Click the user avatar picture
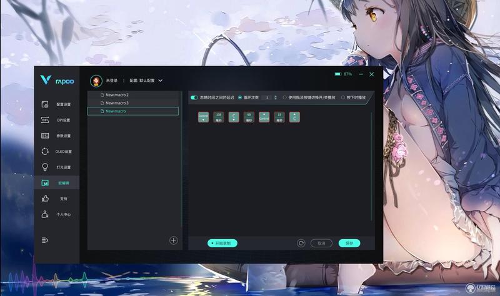Screen dimensions: 500x296 click(96, 81)
